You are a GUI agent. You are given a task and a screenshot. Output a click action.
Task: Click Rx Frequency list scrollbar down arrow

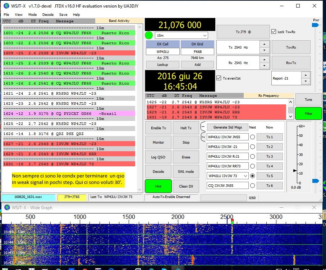point(291,117)
